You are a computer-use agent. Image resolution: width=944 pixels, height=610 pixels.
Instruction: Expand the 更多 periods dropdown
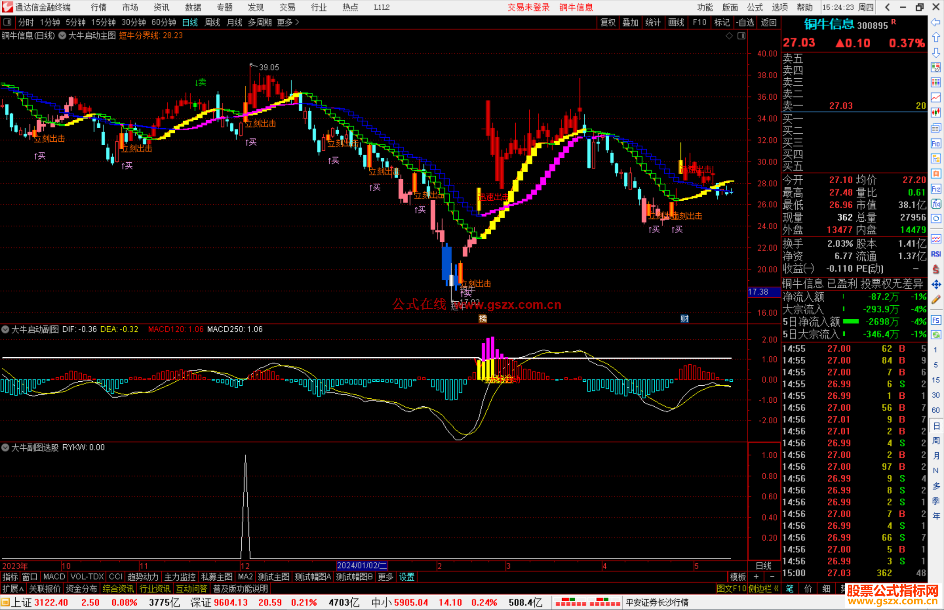tap(288, 22)
